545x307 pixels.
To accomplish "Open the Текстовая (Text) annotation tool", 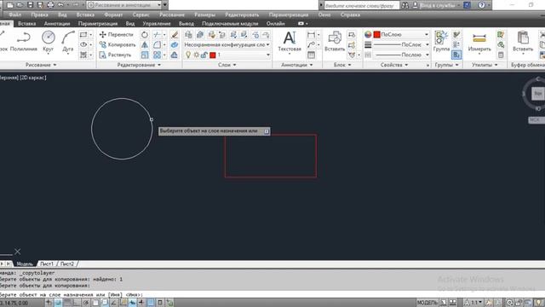I will click(x=290, y=42).
